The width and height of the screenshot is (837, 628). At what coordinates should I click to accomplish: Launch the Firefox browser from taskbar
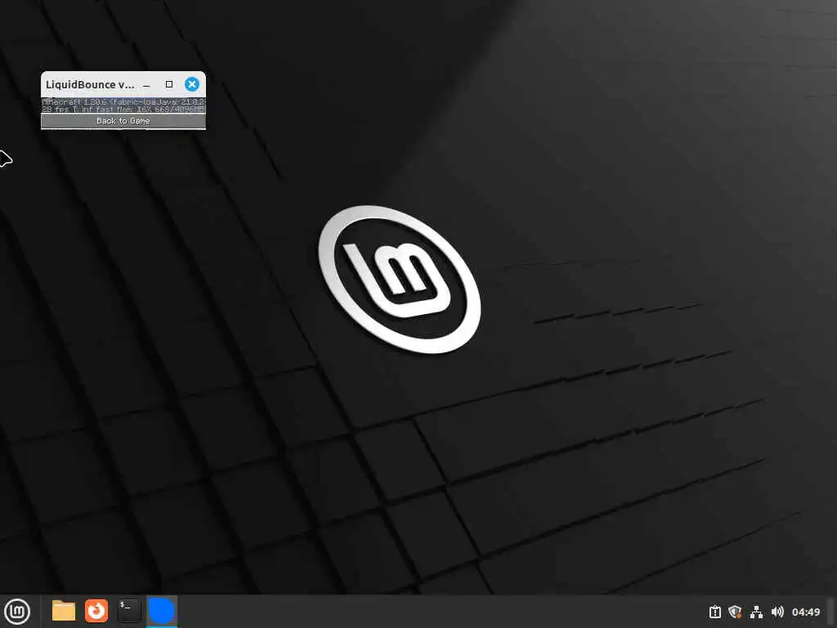(96, 611)
